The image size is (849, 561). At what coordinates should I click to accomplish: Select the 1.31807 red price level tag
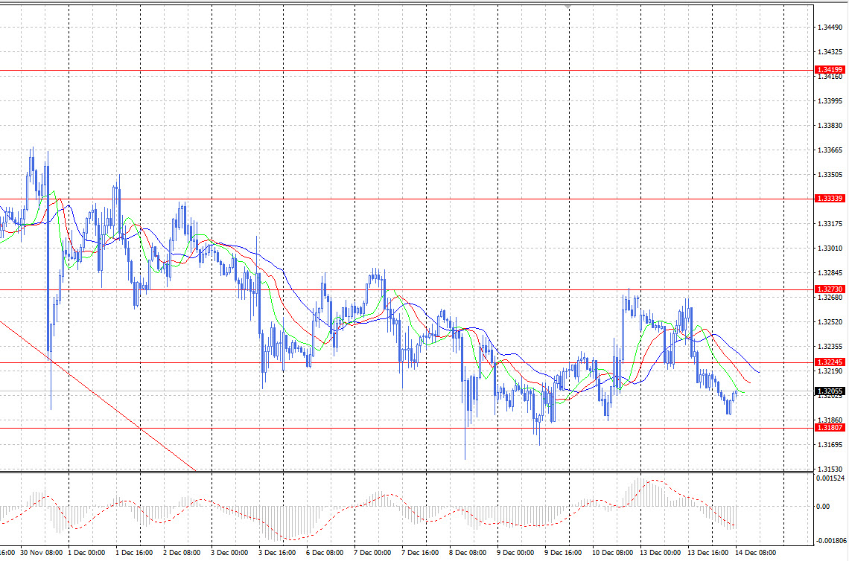(830, 427)
